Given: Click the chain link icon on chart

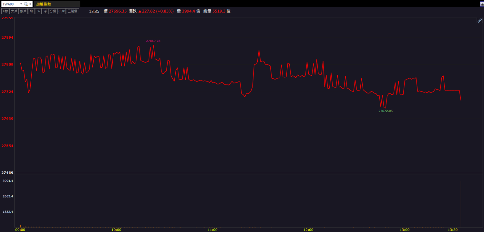Looking at the screenshot, I should pos(479,21).
